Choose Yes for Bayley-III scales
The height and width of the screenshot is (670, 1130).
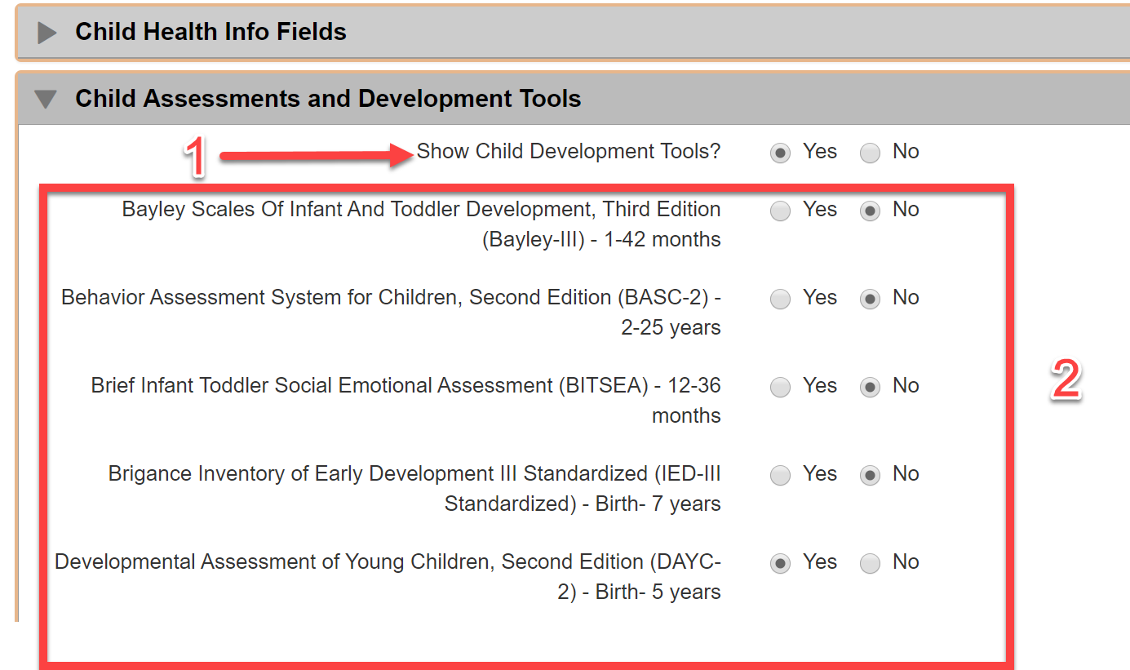(x=781, y=211)
